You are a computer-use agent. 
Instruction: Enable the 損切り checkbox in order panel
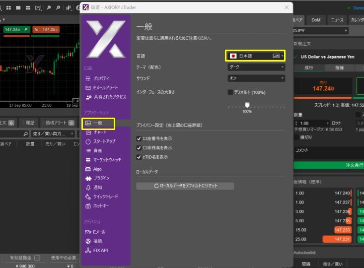pyautogui.click(x=296, y=137)
